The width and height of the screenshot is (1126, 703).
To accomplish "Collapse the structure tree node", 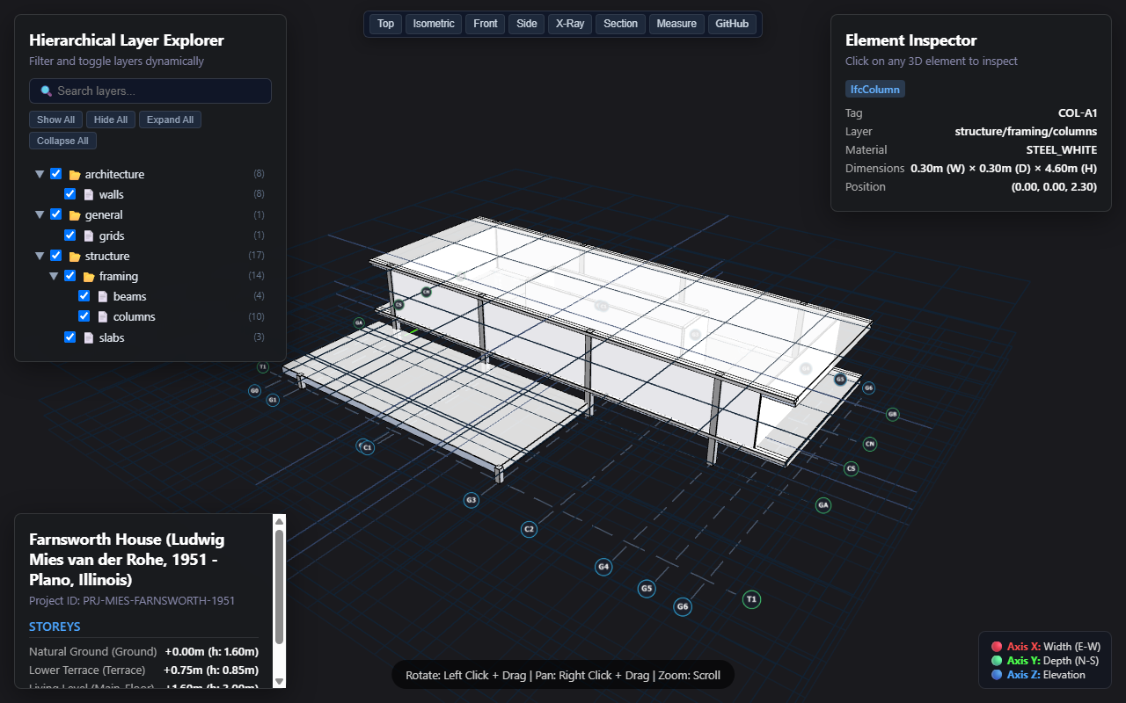I will click(40, 257).
